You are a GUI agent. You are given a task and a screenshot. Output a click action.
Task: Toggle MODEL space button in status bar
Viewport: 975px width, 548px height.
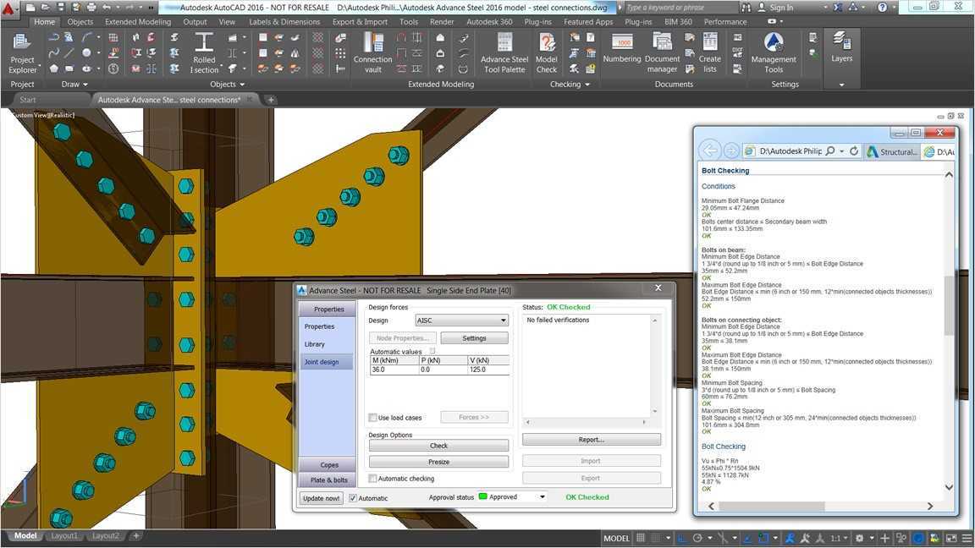pos(616,538)
